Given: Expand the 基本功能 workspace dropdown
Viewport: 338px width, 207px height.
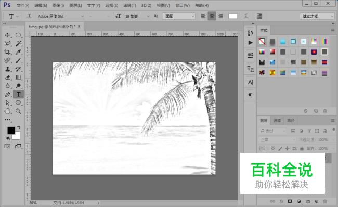Looking at the screenshot, I should coord(317,16).
